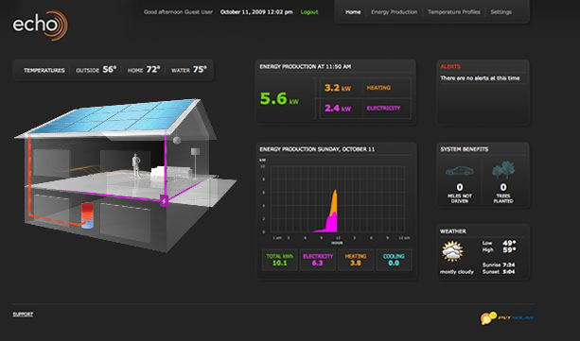The width and height of the screenshot is (580, 341).
Task: Click the solar panels on the roof
Action: click(111, 115)
